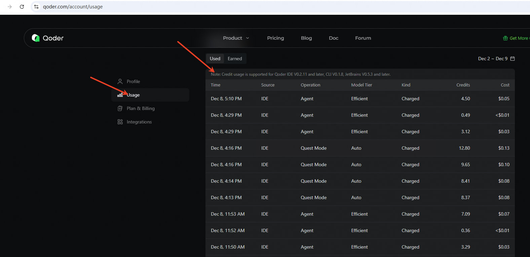Click the Qoder logo icon

pos(36,38)
